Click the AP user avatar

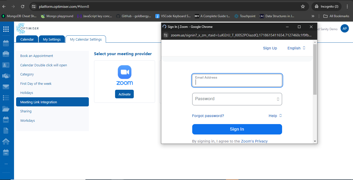click(344, 29)
